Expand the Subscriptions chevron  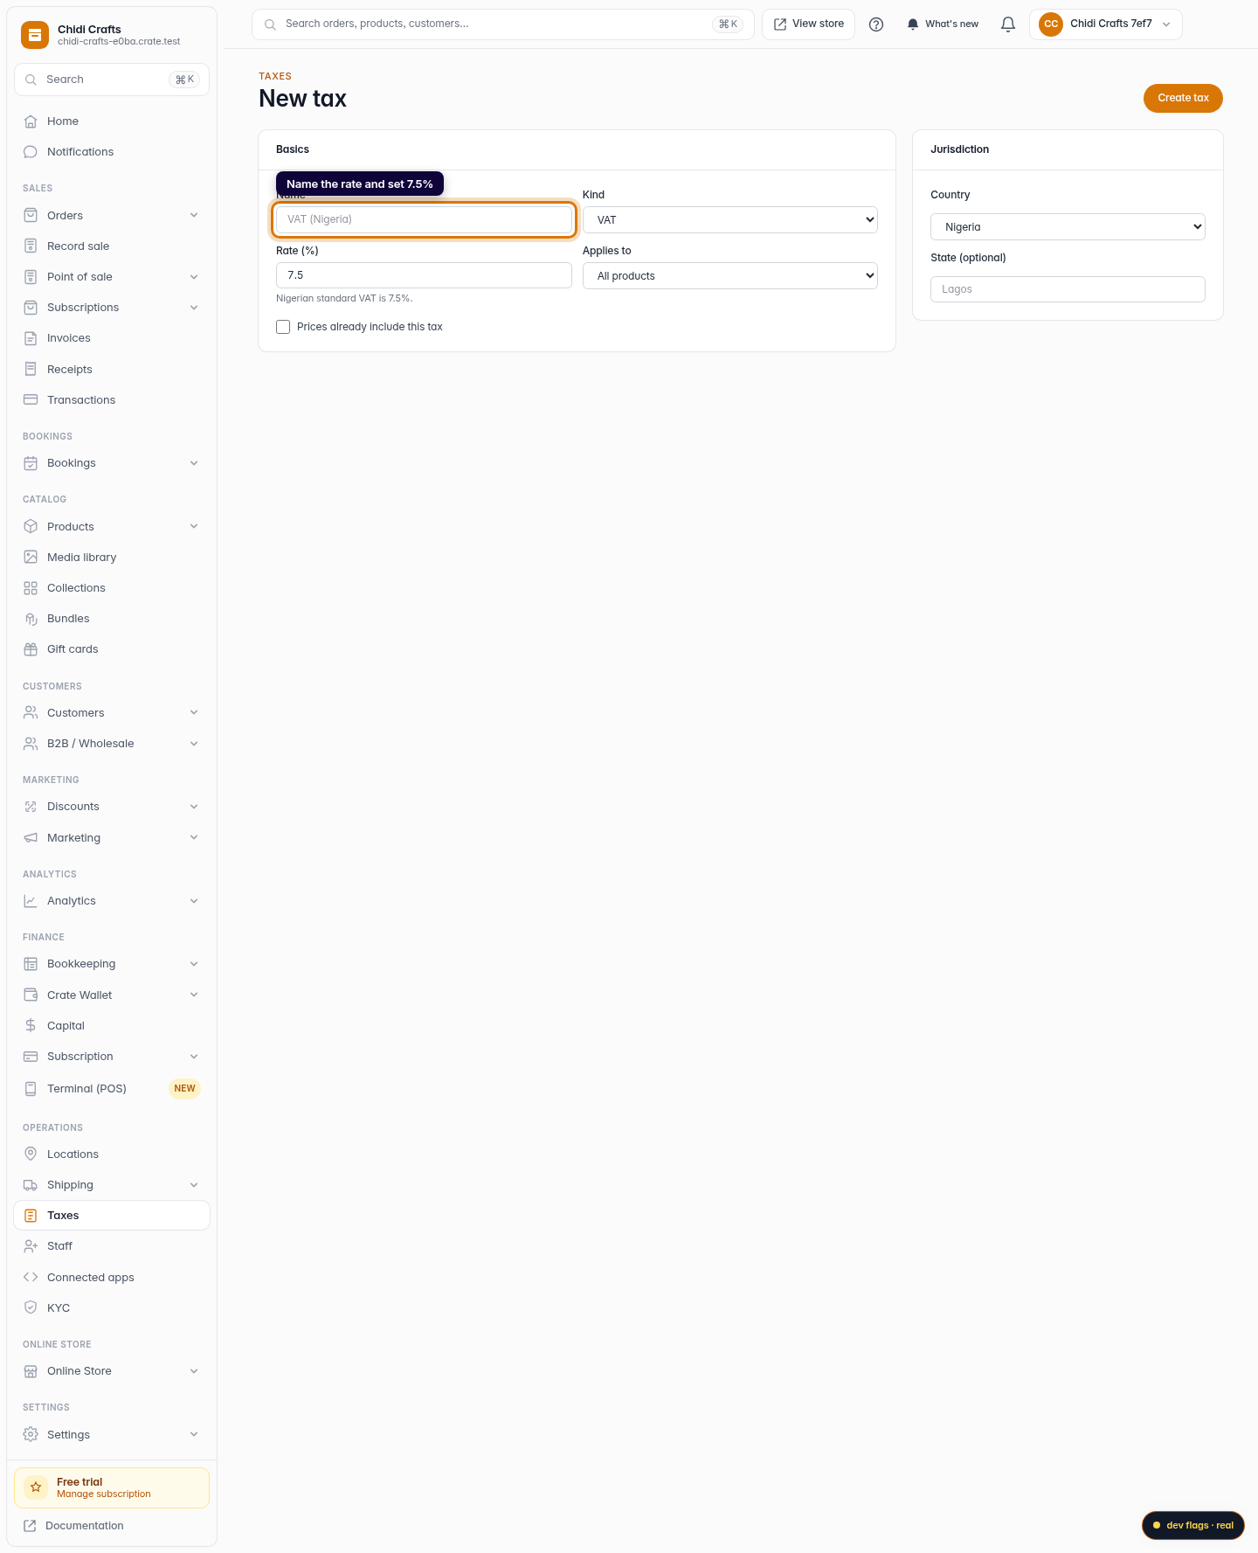[194, 308]
